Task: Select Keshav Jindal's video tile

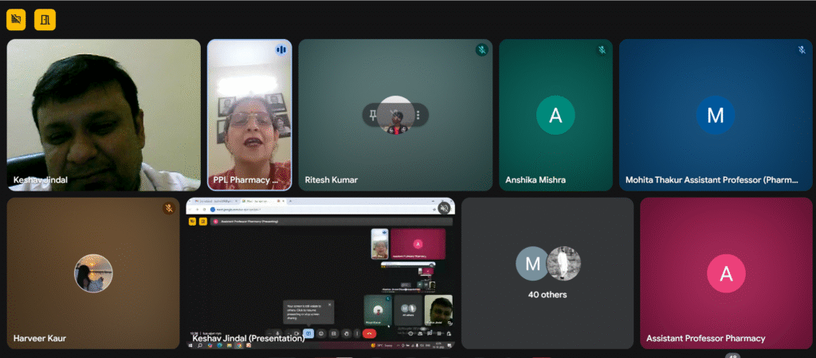Action: point(104,112)
